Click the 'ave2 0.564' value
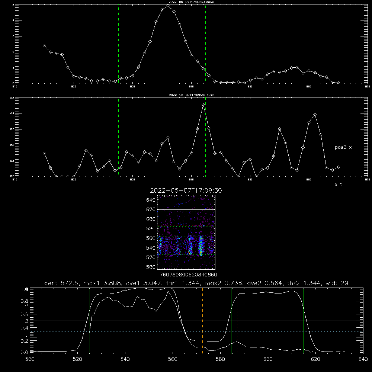The height and width of the screenshot is (372, 372). pyautogui.click(x=264, y=283)
